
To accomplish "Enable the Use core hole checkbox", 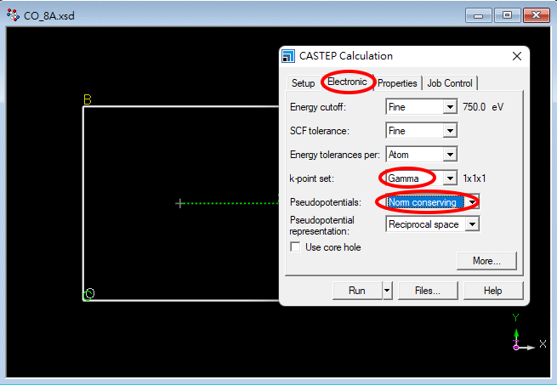I will [x=296, y=247].
